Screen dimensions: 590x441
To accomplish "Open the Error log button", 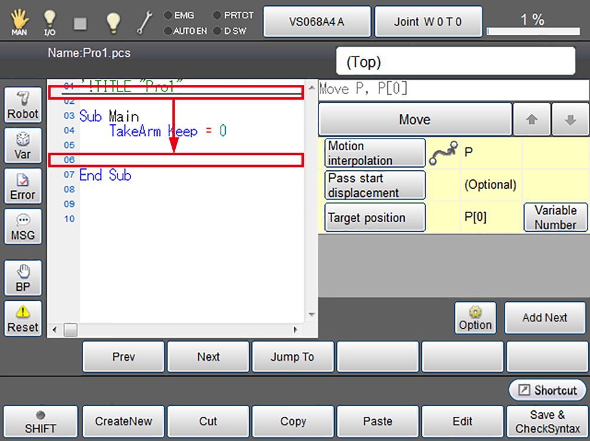I will click(x=23, y=186).
